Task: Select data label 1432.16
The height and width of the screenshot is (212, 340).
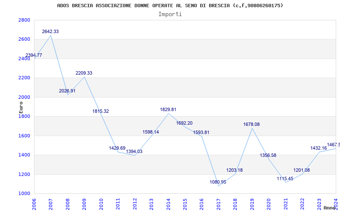Action: point(318,148)
